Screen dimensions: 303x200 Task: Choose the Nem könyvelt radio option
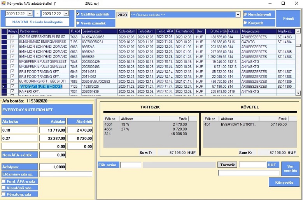tap(245, 14)
